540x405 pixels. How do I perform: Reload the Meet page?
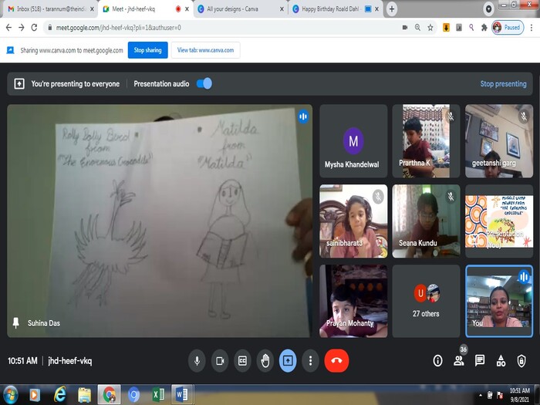34,28
